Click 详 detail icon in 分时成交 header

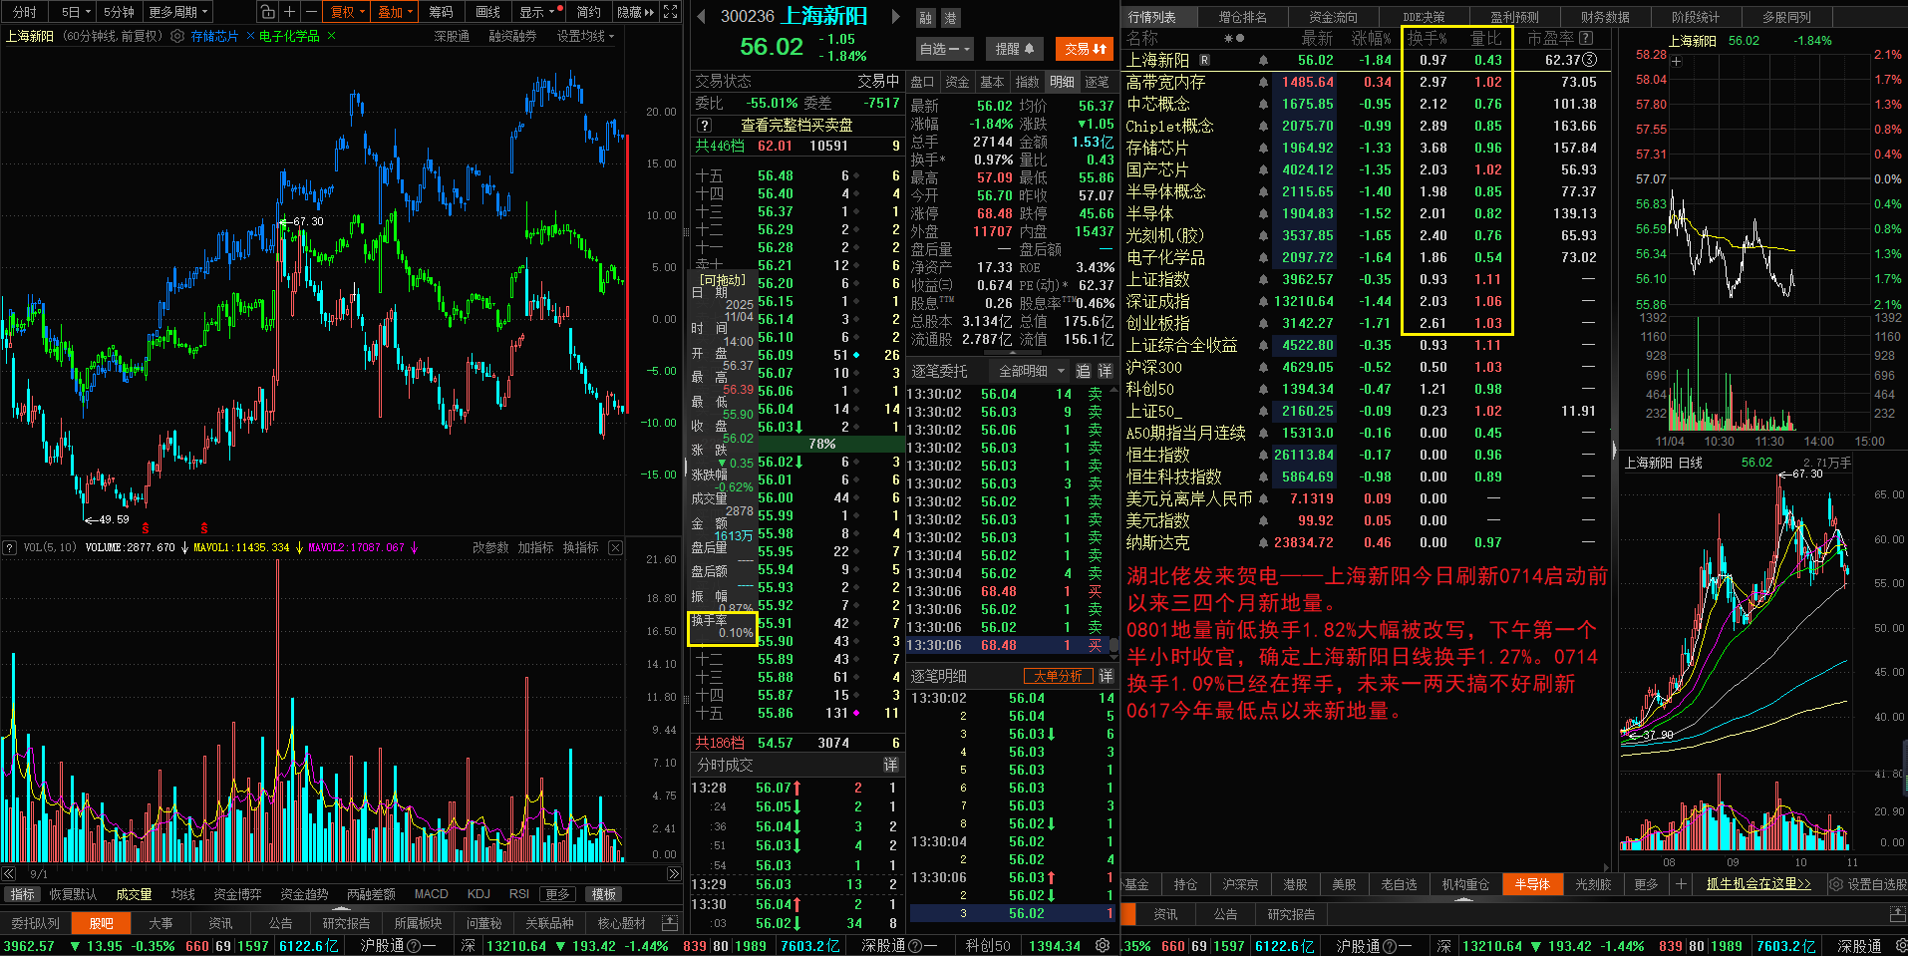pos(890,765)
